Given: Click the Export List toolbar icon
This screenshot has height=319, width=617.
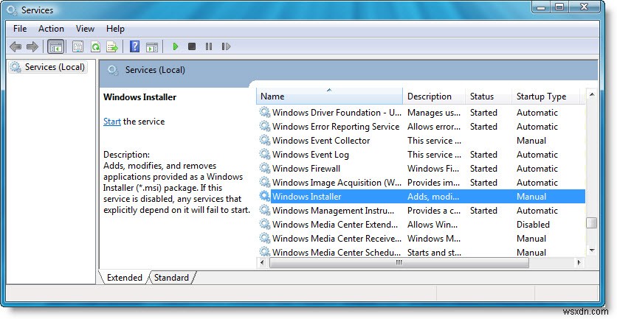Looking at the screenshot, I should pos(112,46).
